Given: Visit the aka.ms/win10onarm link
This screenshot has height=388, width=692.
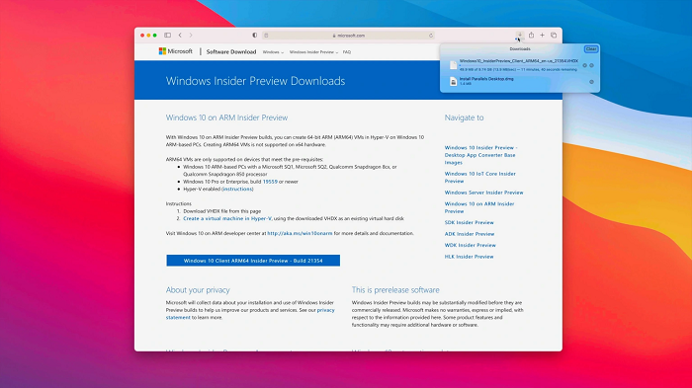Looking at the screenshot, I should pyautogui.click(x=301, y=233).
